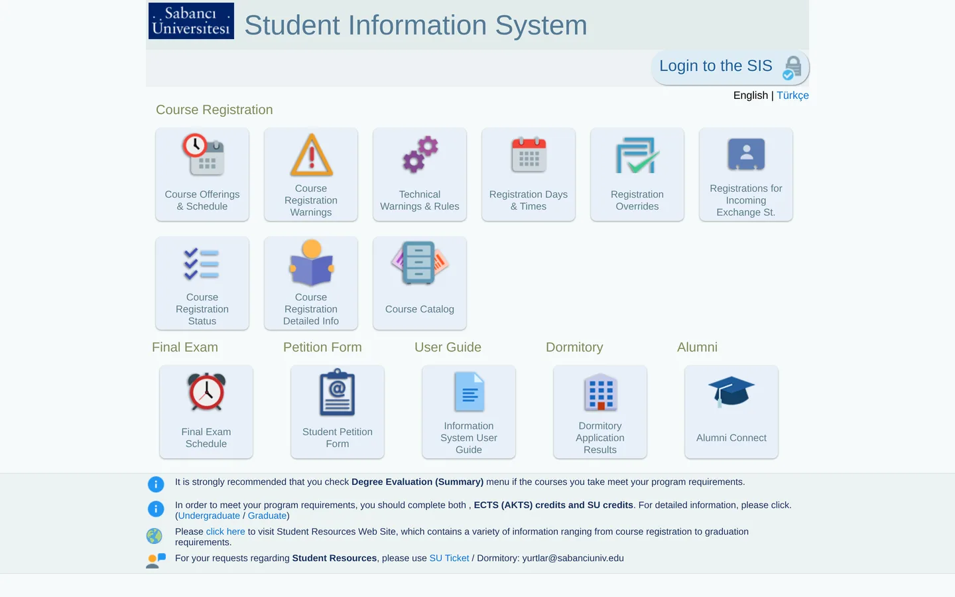Click the Alumni Connect label
This screenshot has height=597, width=955.
click(732, 438)
